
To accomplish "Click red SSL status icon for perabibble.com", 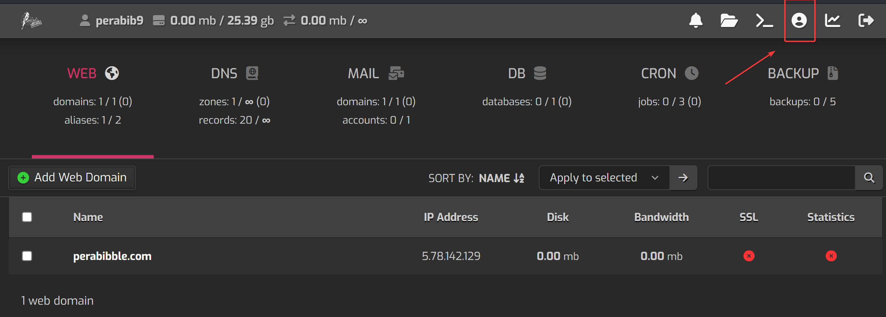I will (749, 256).
